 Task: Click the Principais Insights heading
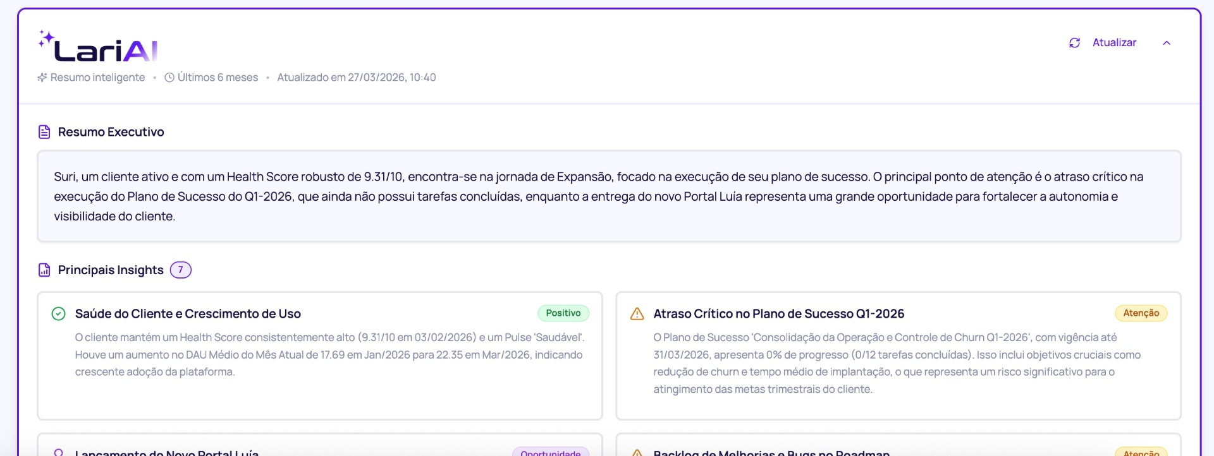[x=111, y=270]
